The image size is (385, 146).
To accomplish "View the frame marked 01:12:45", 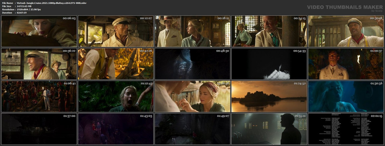I will coord(116,96).
